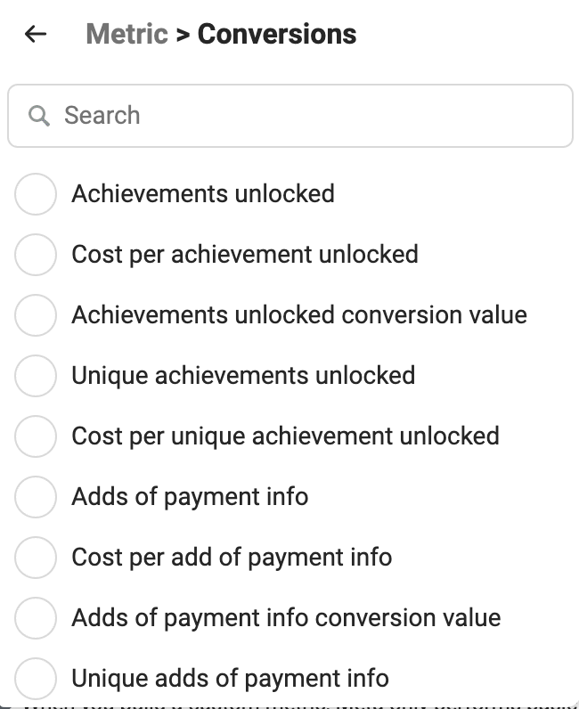579x709 pixels.
Task: Click the Adds of payment info label
Action: click(190, 497)
